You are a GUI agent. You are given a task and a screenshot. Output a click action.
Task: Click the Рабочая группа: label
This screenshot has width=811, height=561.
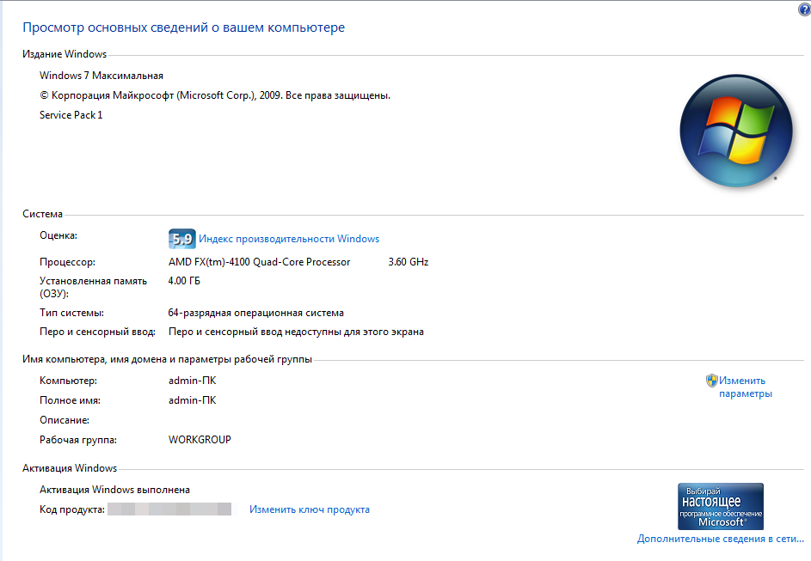[x=78, y=440]
